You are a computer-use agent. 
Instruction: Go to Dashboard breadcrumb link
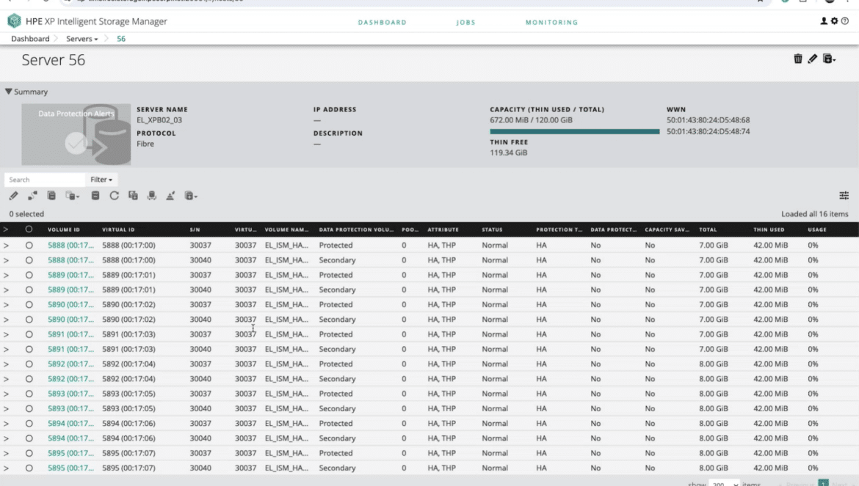30,39
